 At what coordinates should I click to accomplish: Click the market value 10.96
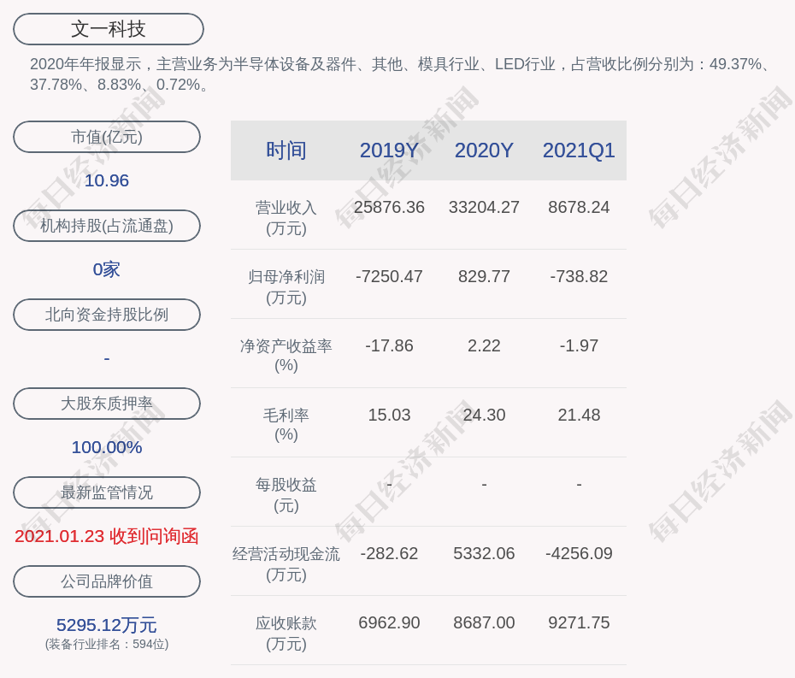pos(107,180)
